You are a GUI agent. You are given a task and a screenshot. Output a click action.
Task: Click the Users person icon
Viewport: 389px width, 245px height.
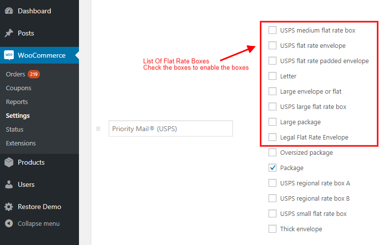pyautogui.click(x=9, y=184)
